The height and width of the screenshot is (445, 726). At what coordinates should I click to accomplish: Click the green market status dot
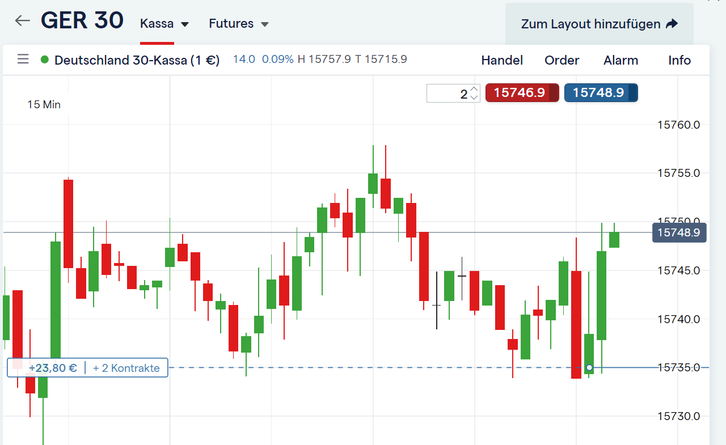tap(45, 60)
